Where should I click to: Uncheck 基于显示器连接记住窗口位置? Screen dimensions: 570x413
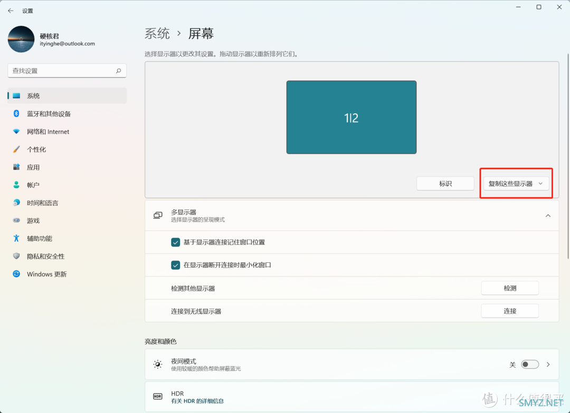[175, 242]
